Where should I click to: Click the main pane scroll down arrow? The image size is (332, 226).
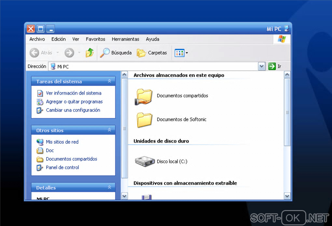pyautogui.click(x=287, y=196)
